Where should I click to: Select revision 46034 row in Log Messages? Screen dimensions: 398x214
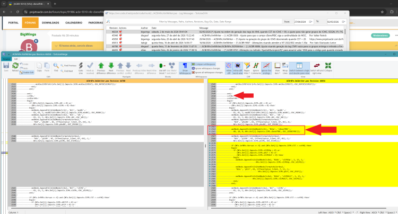(224, 32)
